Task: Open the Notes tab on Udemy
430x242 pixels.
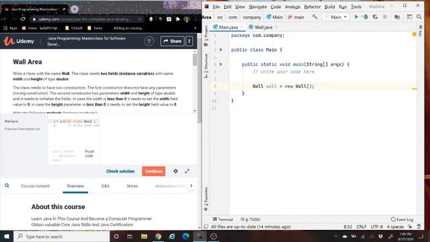Action: tap(132, 186)
